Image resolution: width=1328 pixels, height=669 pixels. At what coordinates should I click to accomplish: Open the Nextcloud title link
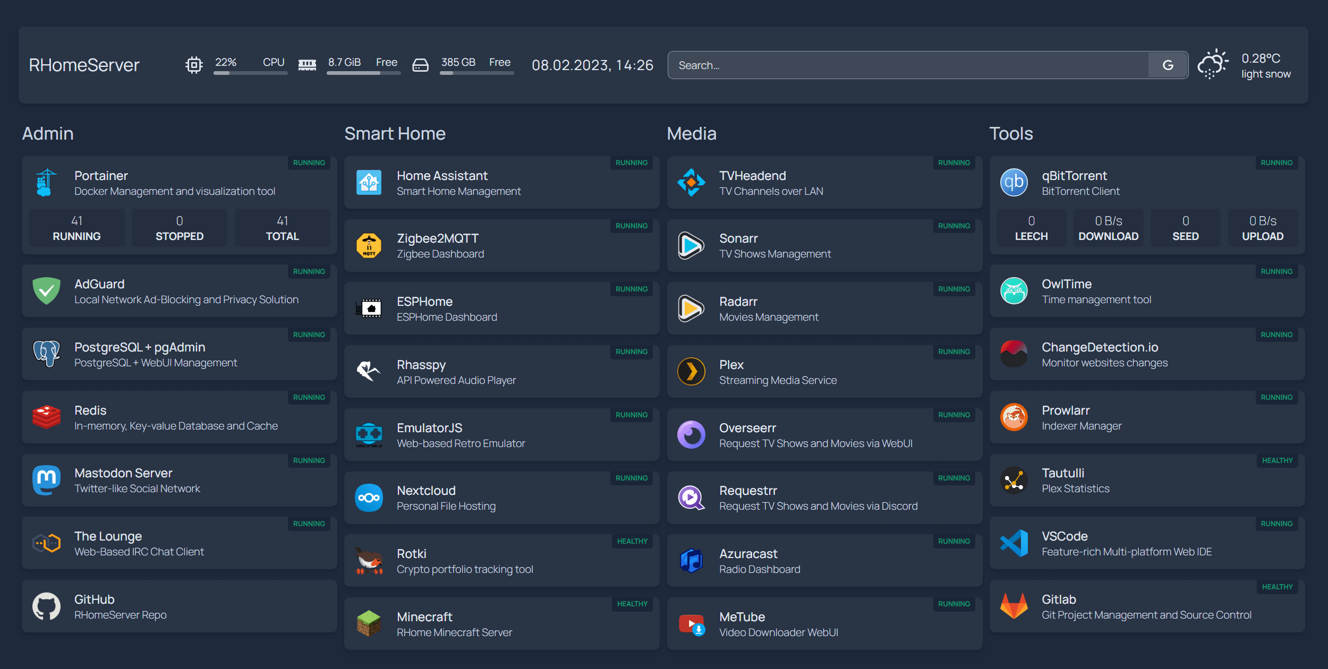pos(426,491)
